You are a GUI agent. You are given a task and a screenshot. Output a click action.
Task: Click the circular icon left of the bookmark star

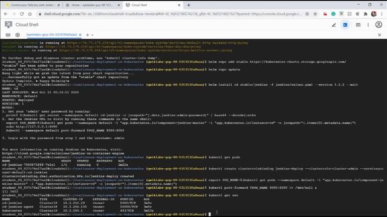pyautogui.click(x=307, y=14)
